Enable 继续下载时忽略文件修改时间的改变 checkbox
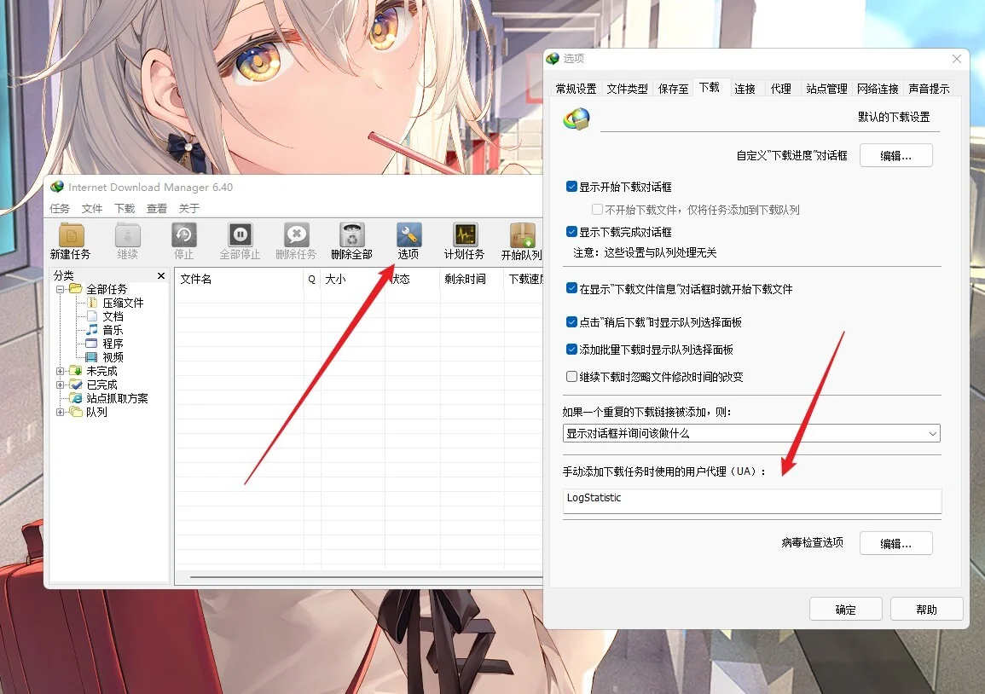Viewport: 985px width, 694px height. point(571,376)
